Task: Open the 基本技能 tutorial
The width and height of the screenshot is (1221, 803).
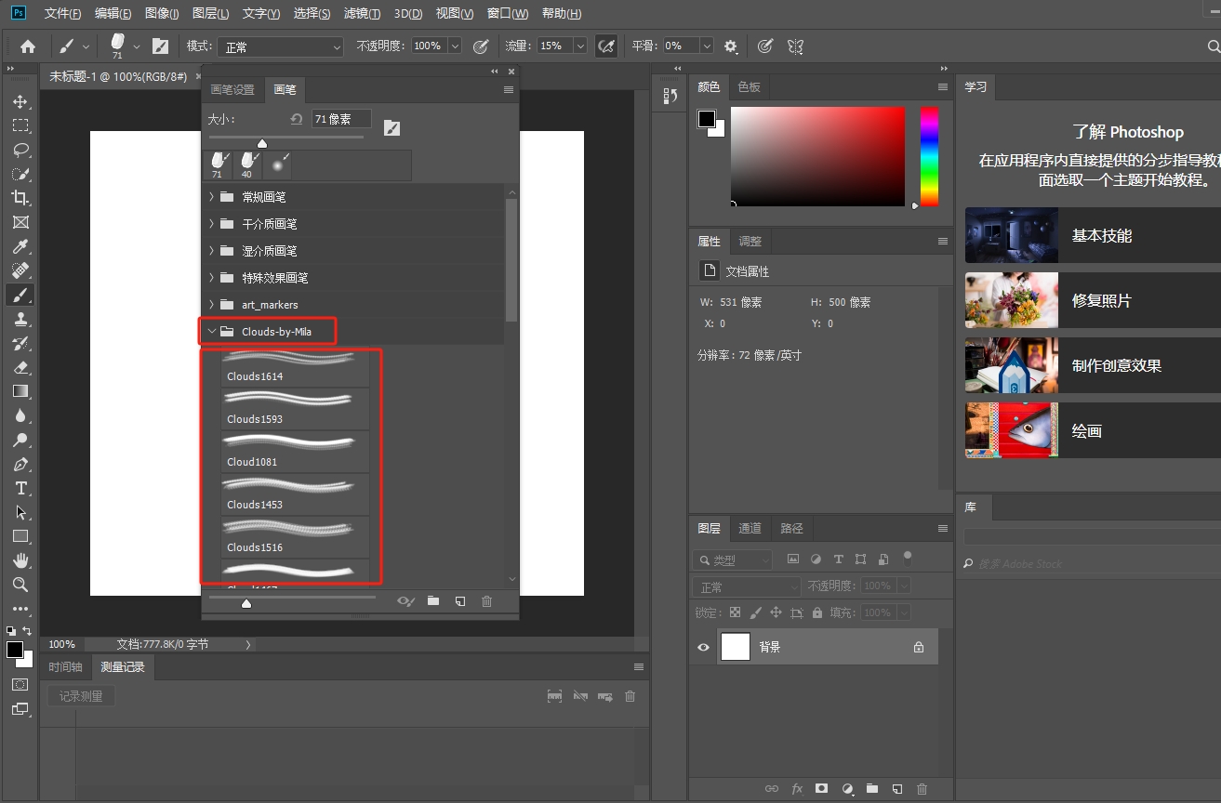Action: pos(1093,235)
